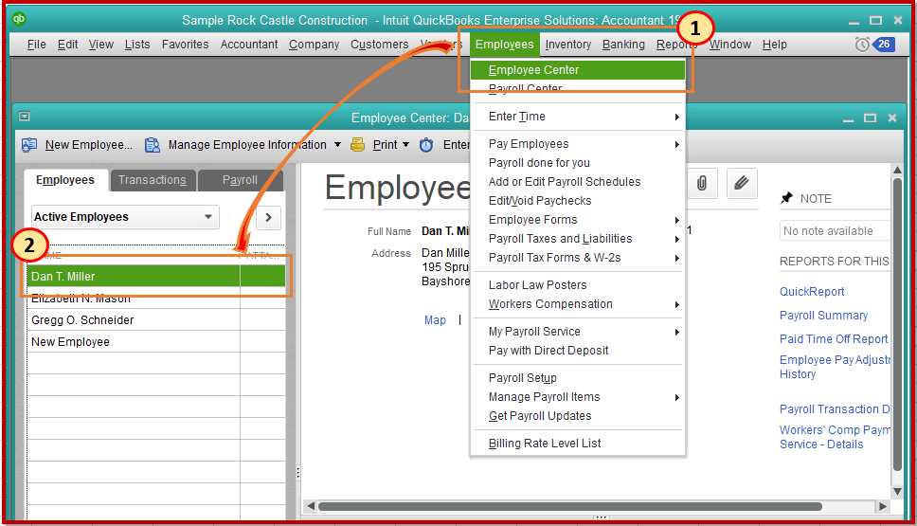Image resolution: width=917 pixels, height=526 pixels.
Task: Switch to the Employees tab
Action: tap(65, 180)
